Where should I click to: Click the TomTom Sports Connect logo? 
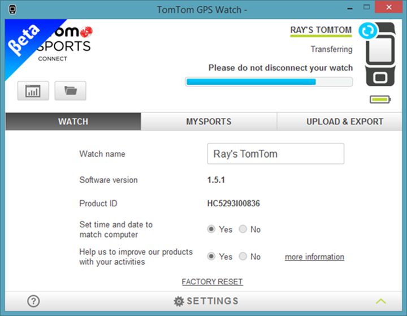(66, 44)
